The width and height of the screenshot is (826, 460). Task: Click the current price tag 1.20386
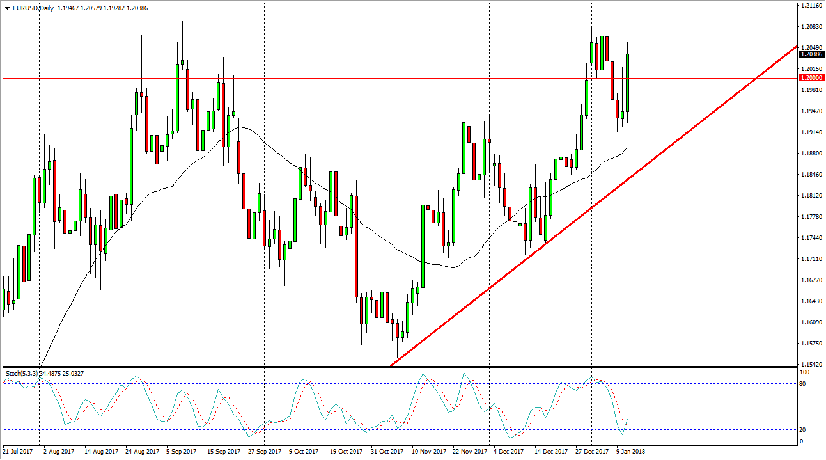pyautogui.click(x=812, y=54)
